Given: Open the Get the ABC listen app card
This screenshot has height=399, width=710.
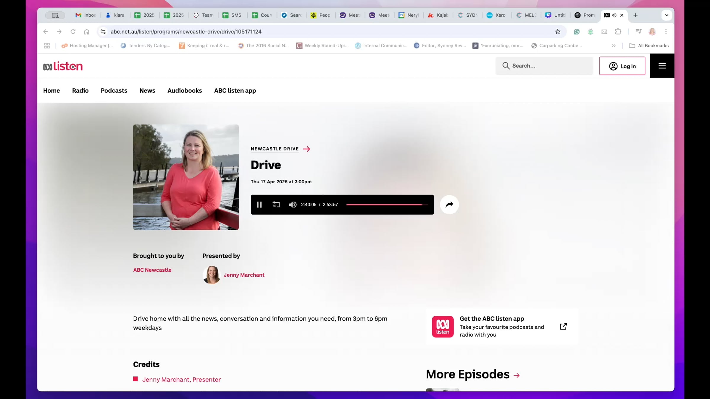Looking at the screenshot, I should [x=502, y=327].
